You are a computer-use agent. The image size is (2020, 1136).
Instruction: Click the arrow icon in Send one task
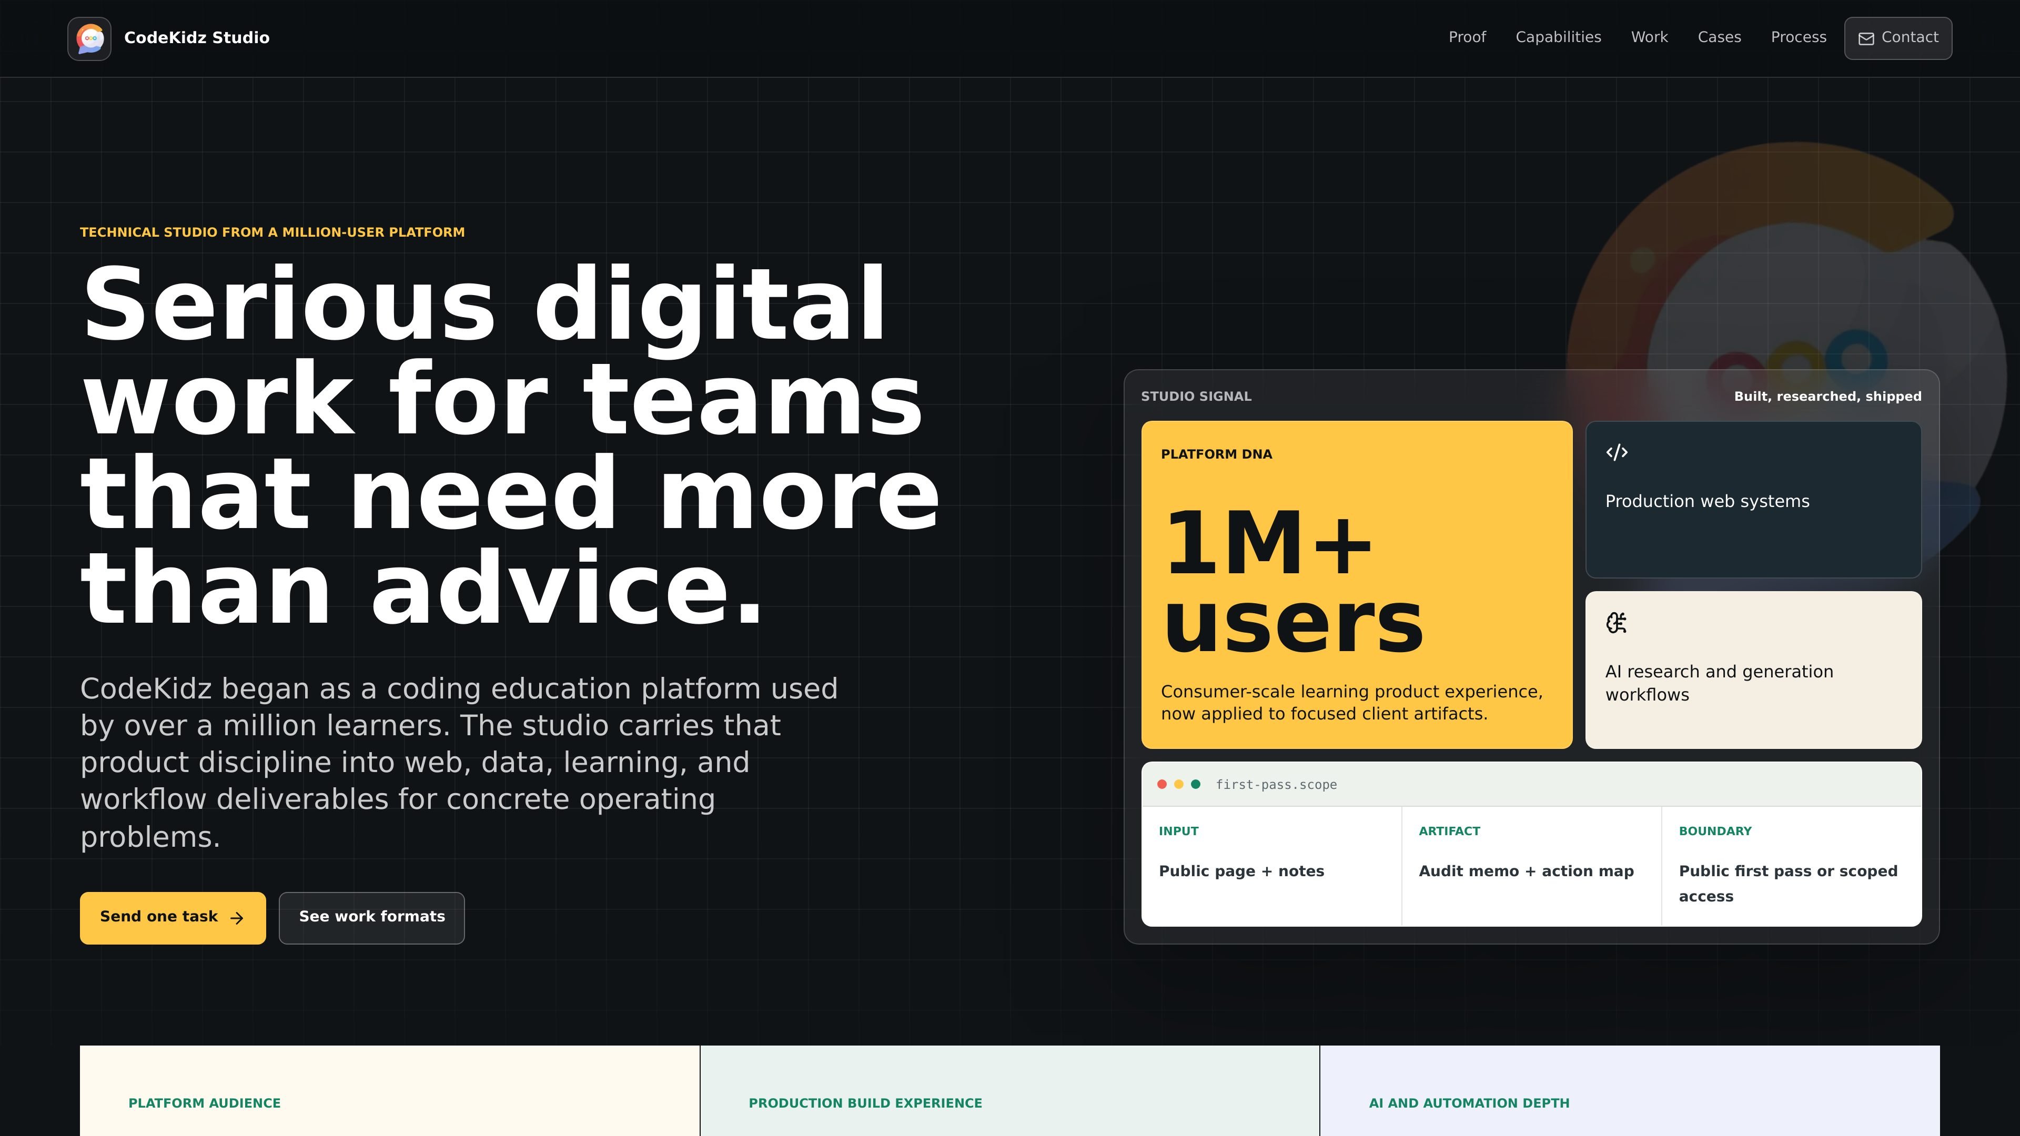pos(237,918)
